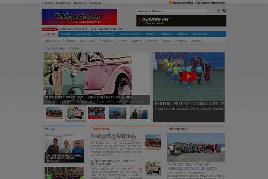The width and height of the screenshot is (268, 179).
Task: Select the Fútbol tab
Action: pyautogui.click(x=65, y=34)
